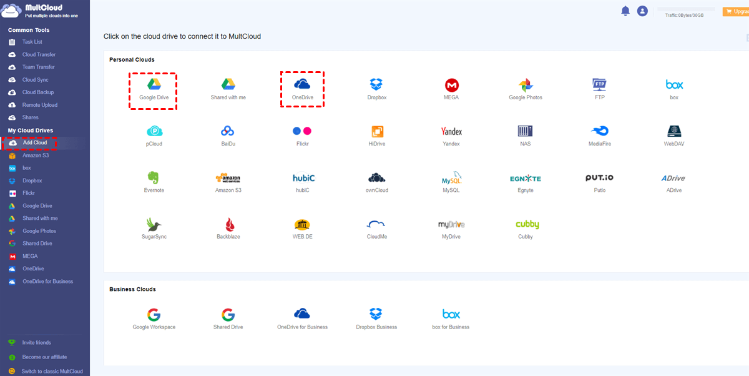Open the notifications bell
Screen dimensions: 749x376
point(625,11)
